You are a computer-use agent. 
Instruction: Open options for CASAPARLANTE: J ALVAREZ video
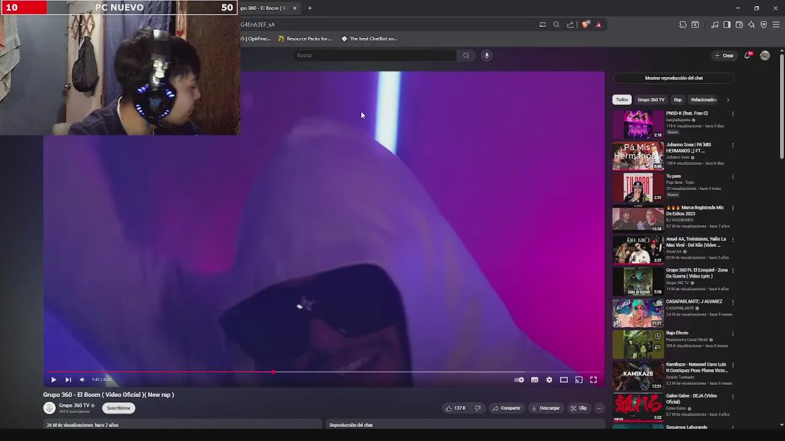[x=733, y=302]
